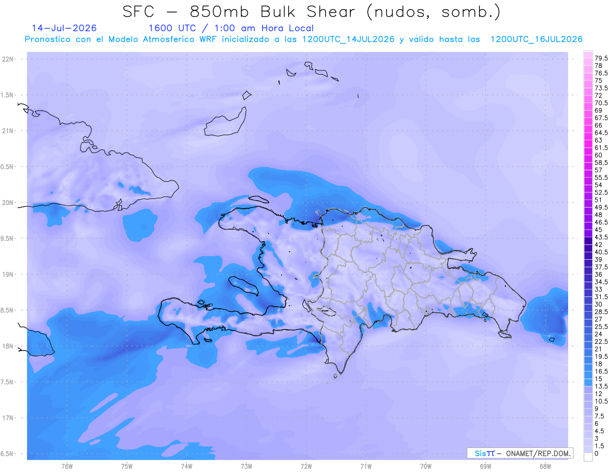The image size is (612, 473).
Task: Click the '43.5' value on the colorbar
Action: (601, 237)
